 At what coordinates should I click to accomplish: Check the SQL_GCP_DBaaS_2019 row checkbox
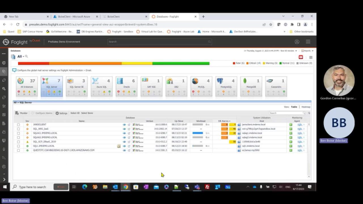pos(19,142)
